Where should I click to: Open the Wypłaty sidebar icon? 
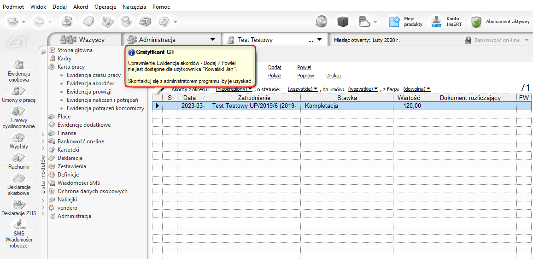(x=19, y=138)
